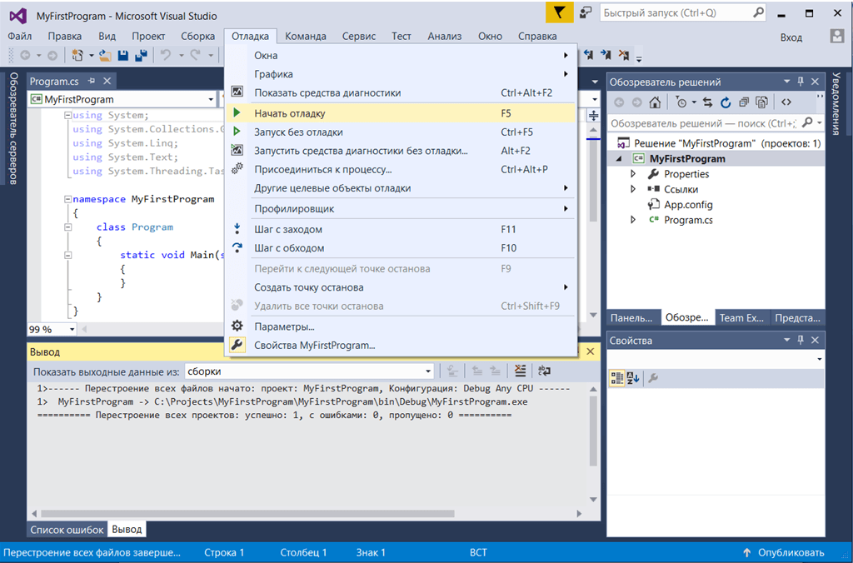Select 'Запуск без отладки' menu item
Viewport: 853px width, 563px height.
click(x=401, y=132)
